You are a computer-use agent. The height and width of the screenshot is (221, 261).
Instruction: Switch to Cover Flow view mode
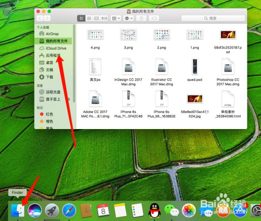point(104,18)
